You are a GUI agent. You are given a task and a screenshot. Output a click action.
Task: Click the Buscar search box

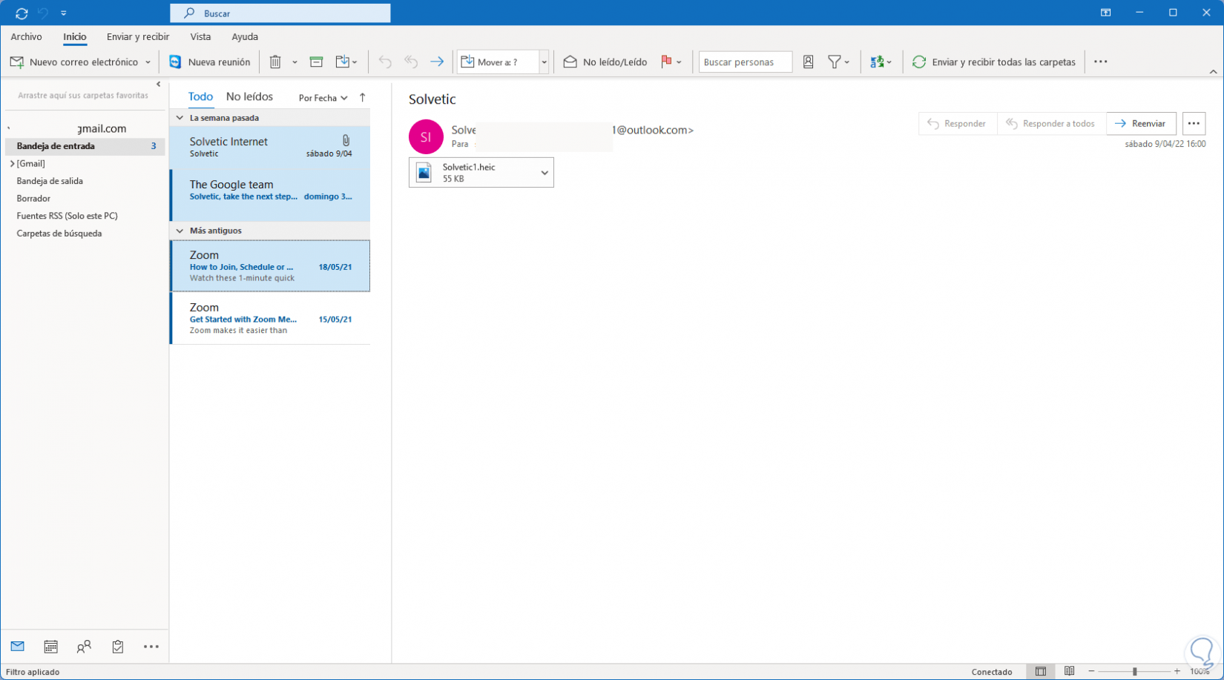coord(280,13)
